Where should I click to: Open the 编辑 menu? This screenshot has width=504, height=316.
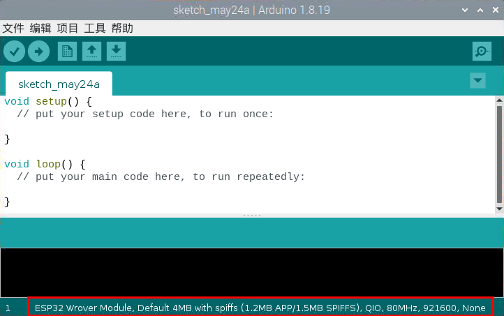[x=40, y=29]
